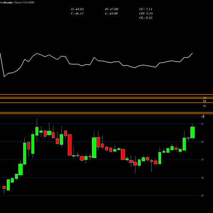This screenshot has height=213, width=213.
Task: Click the 27 price axis label
Action: (x=202, y=196)
